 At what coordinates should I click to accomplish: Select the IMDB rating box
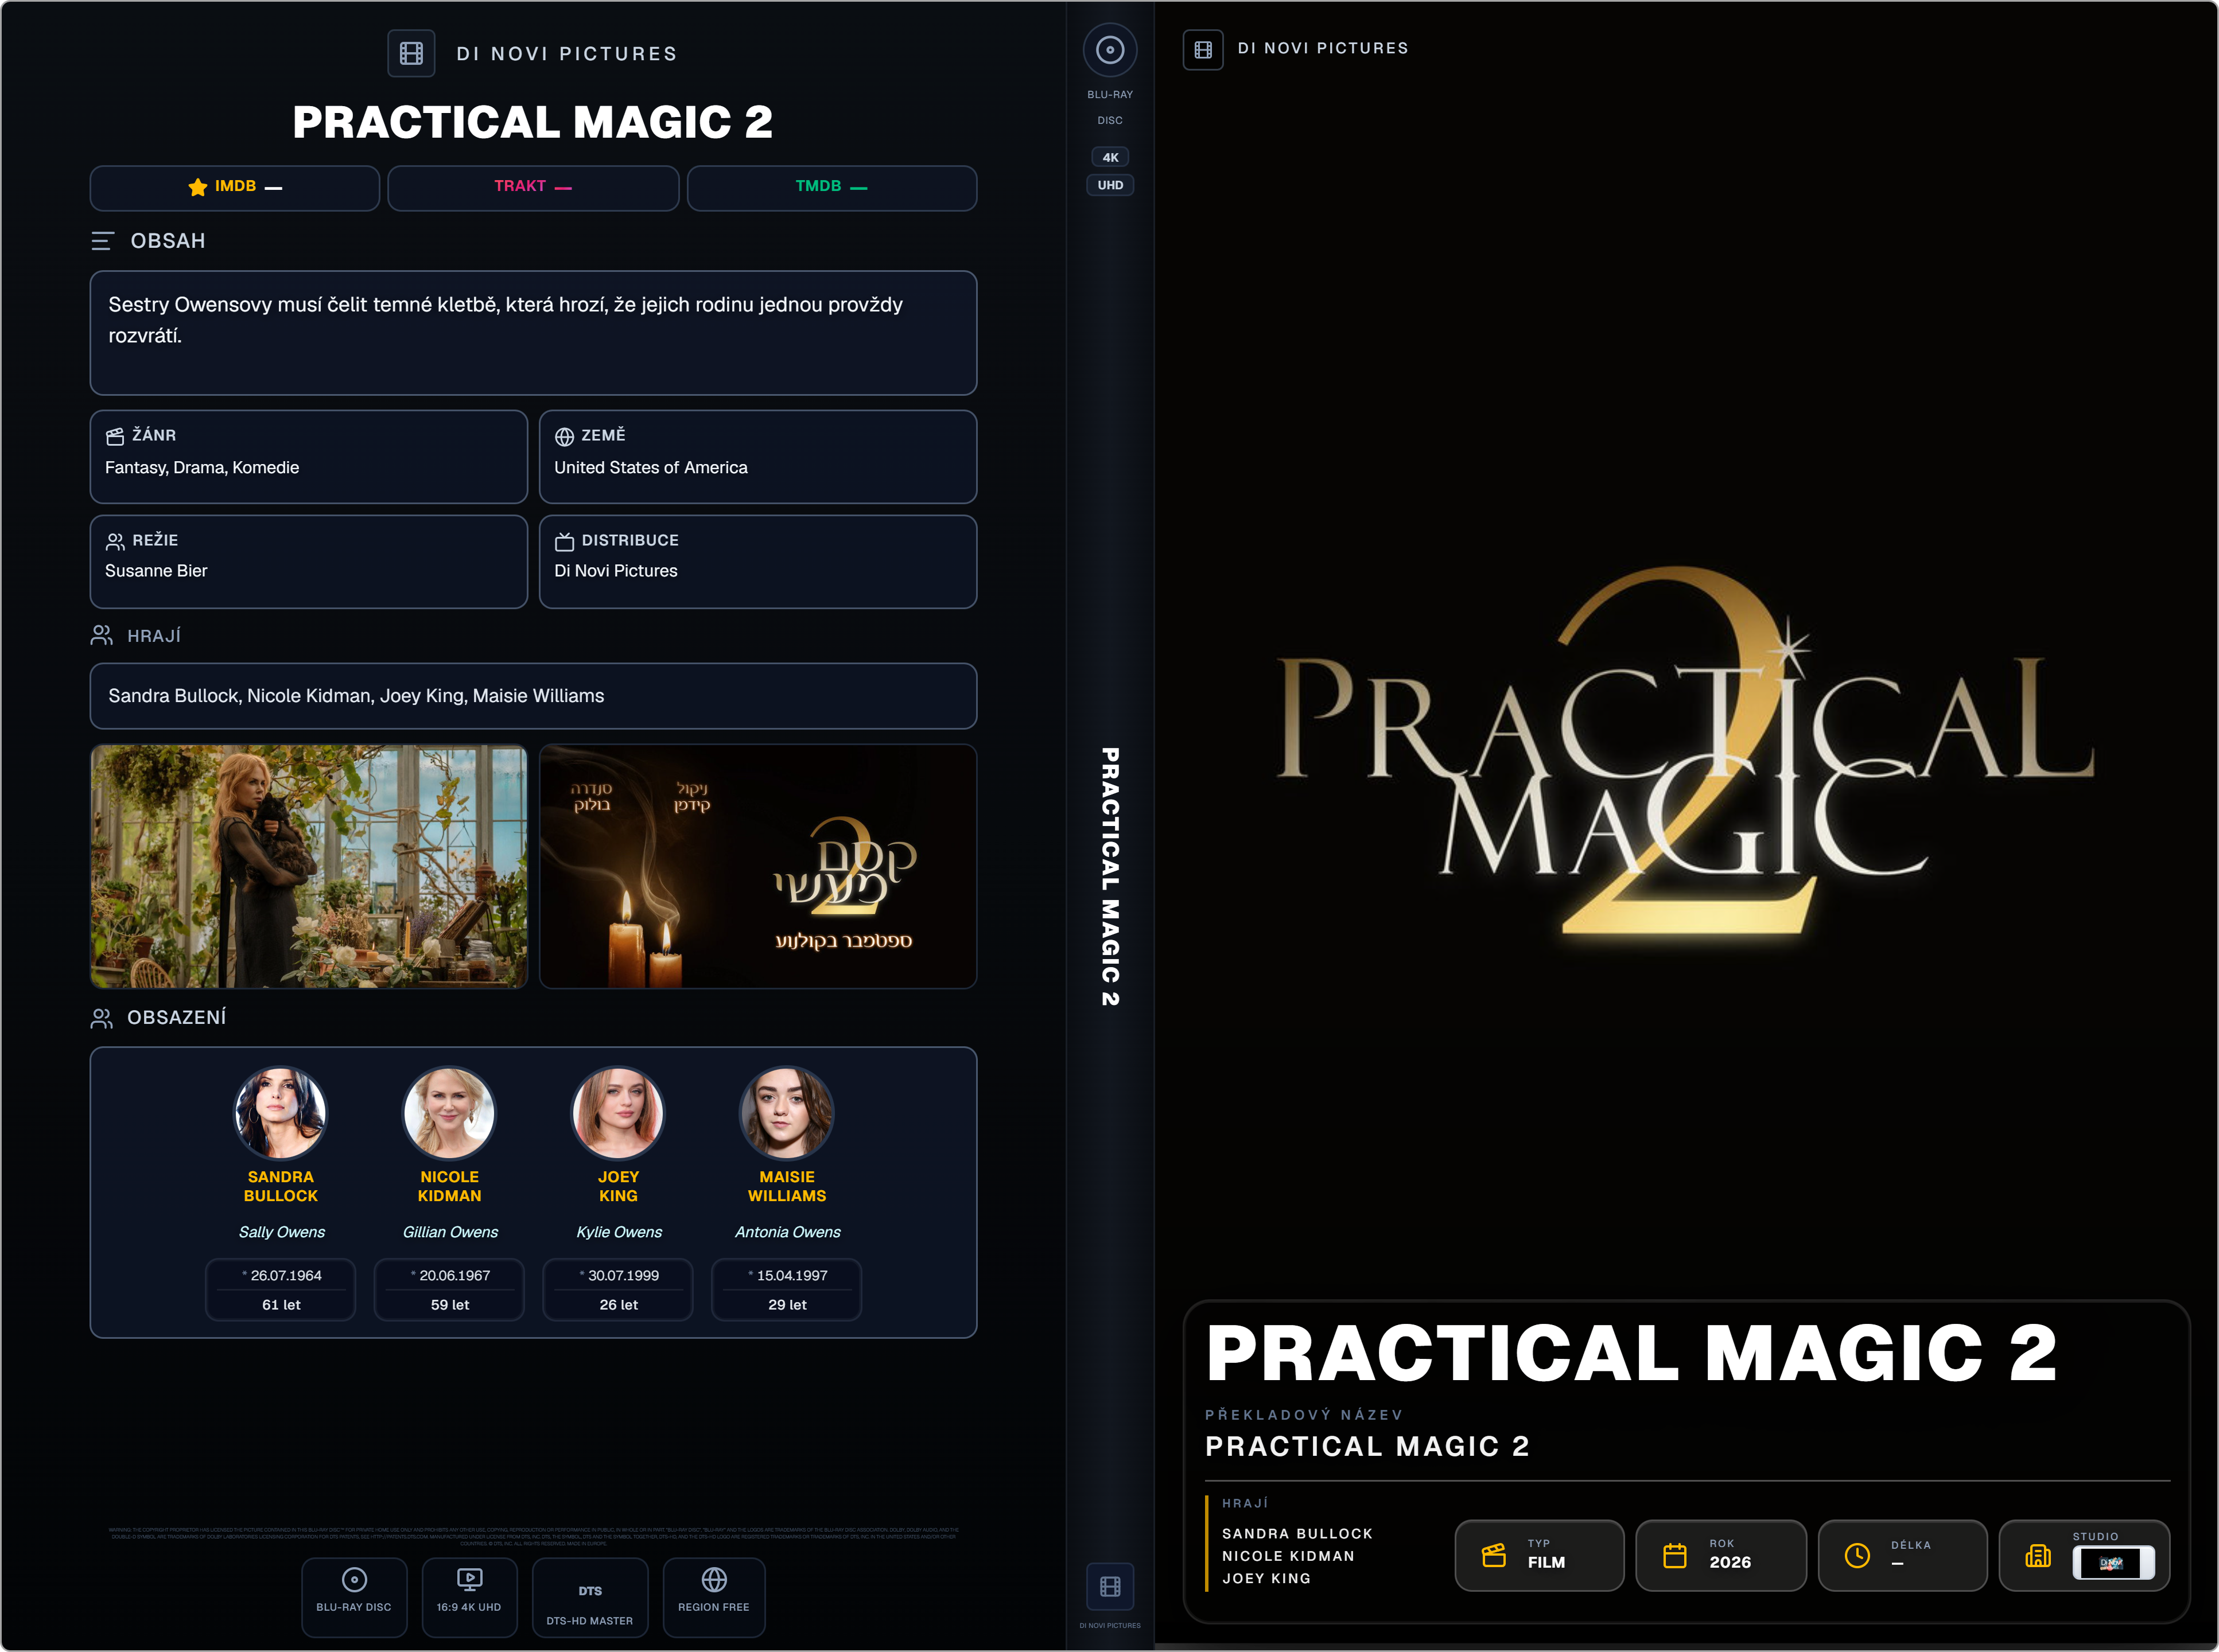coord(235,188)
